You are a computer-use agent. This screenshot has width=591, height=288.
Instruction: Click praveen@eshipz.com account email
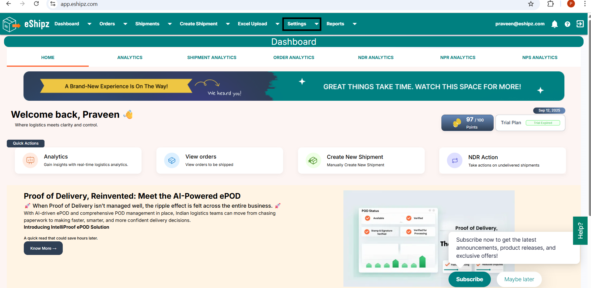click(520, 24)
